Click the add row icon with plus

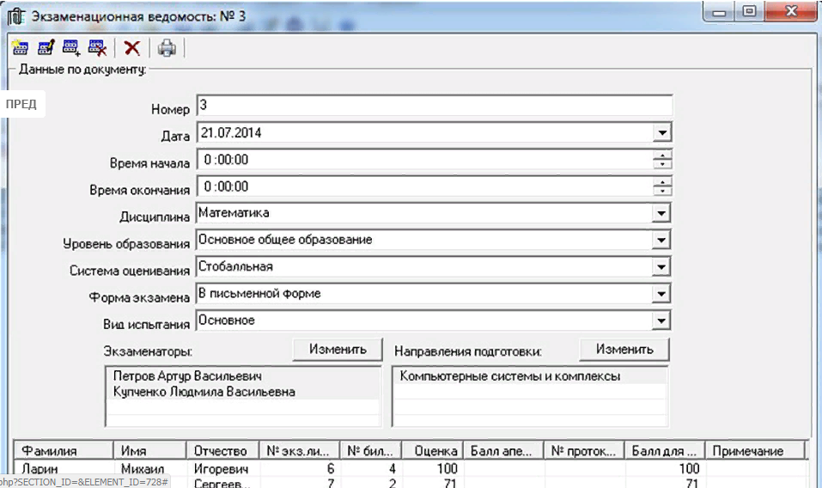(71, 48)
